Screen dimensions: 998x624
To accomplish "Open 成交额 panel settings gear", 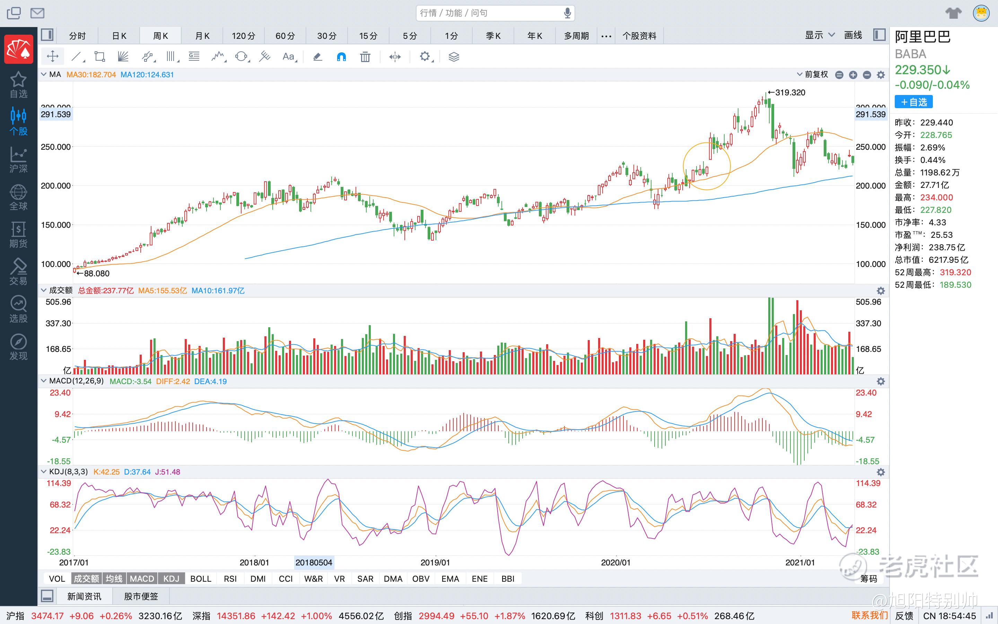I will pyautogui.click(x=881, y=291).
